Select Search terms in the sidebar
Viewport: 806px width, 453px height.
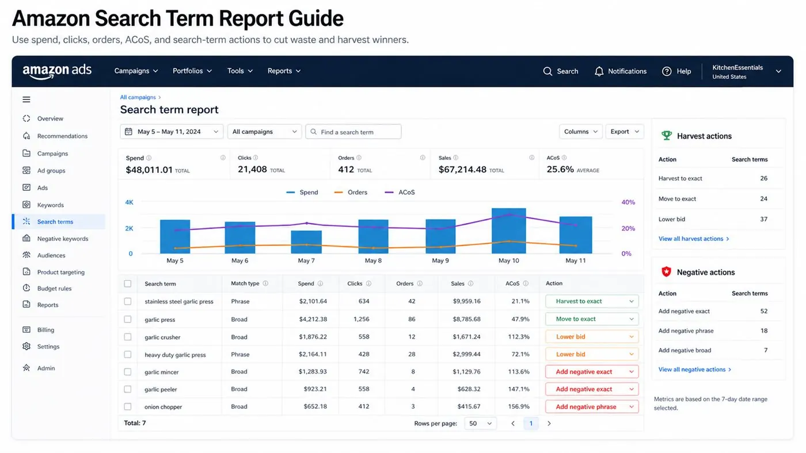pos(59,222)
